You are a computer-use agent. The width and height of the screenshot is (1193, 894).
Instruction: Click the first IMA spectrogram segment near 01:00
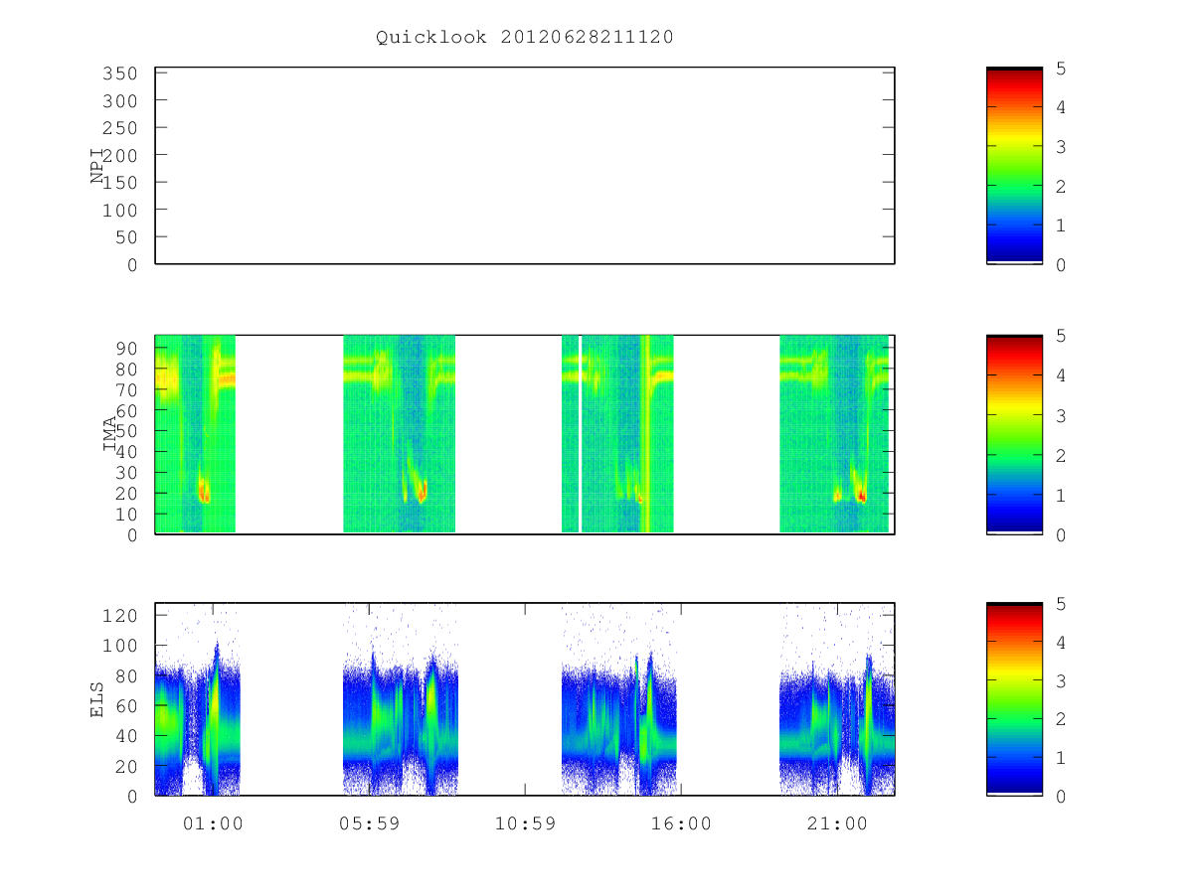pyautogui.click(x=195, y=434)
